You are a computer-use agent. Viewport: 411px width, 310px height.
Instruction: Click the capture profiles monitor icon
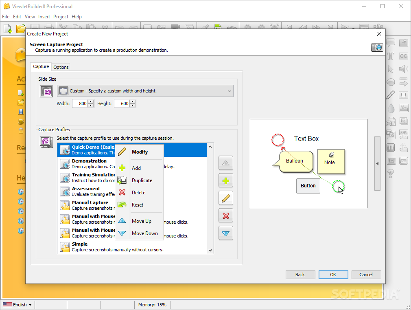46,142
